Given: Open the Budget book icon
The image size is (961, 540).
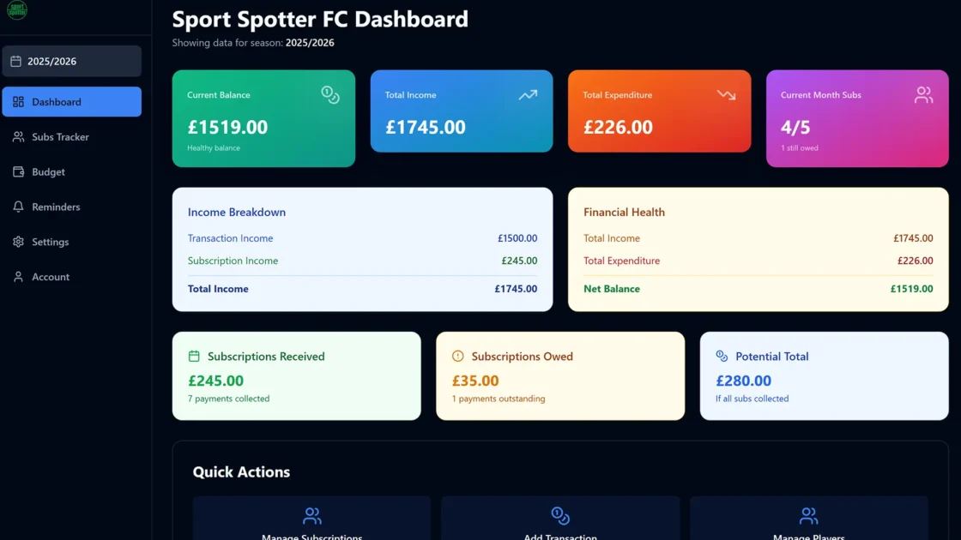Looking at the screenshot, I should (x=19, y=171).
